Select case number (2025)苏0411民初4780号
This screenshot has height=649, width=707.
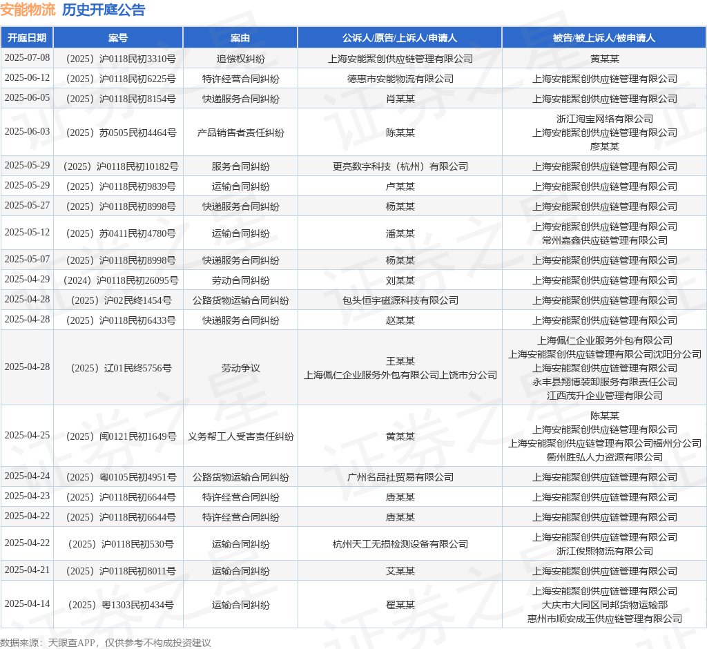pos(118,233)
